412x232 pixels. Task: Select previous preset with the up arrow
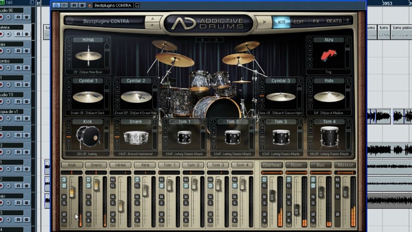point(152,19)
